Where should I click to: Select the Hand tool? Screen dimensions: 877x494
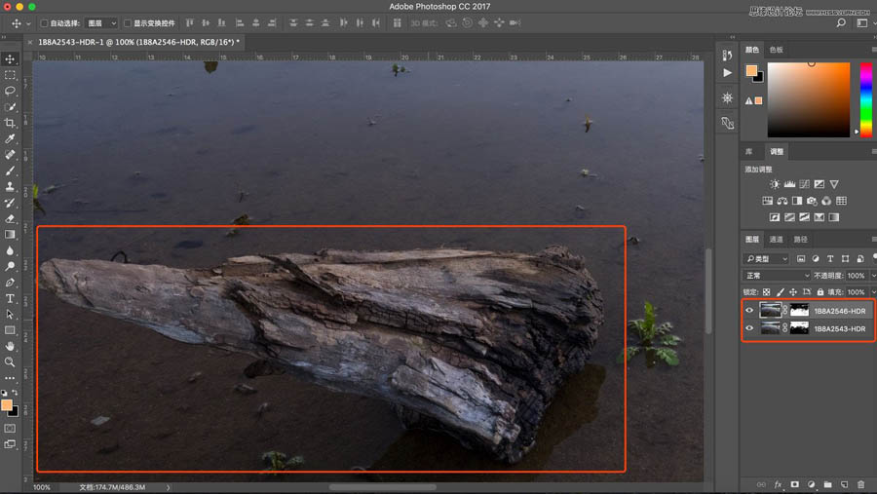(10, 346)
